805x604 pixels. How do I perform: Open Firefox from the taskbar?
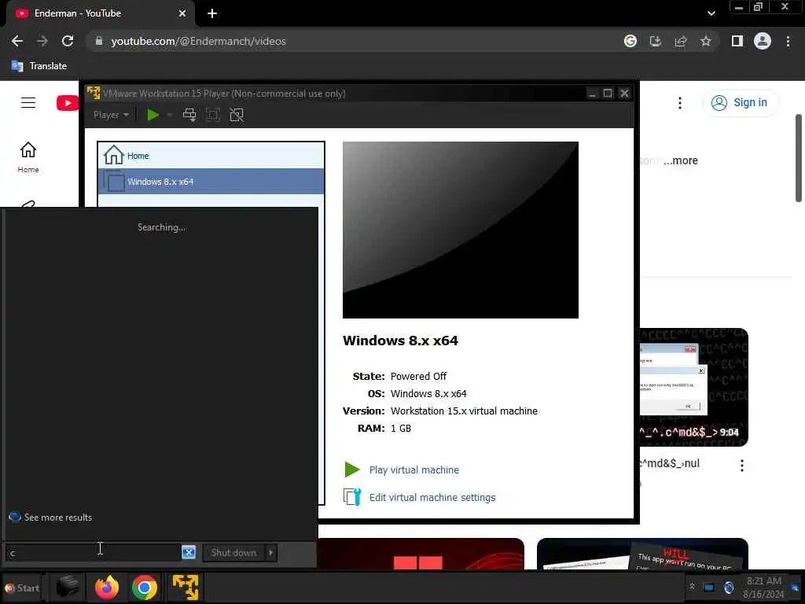[x=107, y=587]
